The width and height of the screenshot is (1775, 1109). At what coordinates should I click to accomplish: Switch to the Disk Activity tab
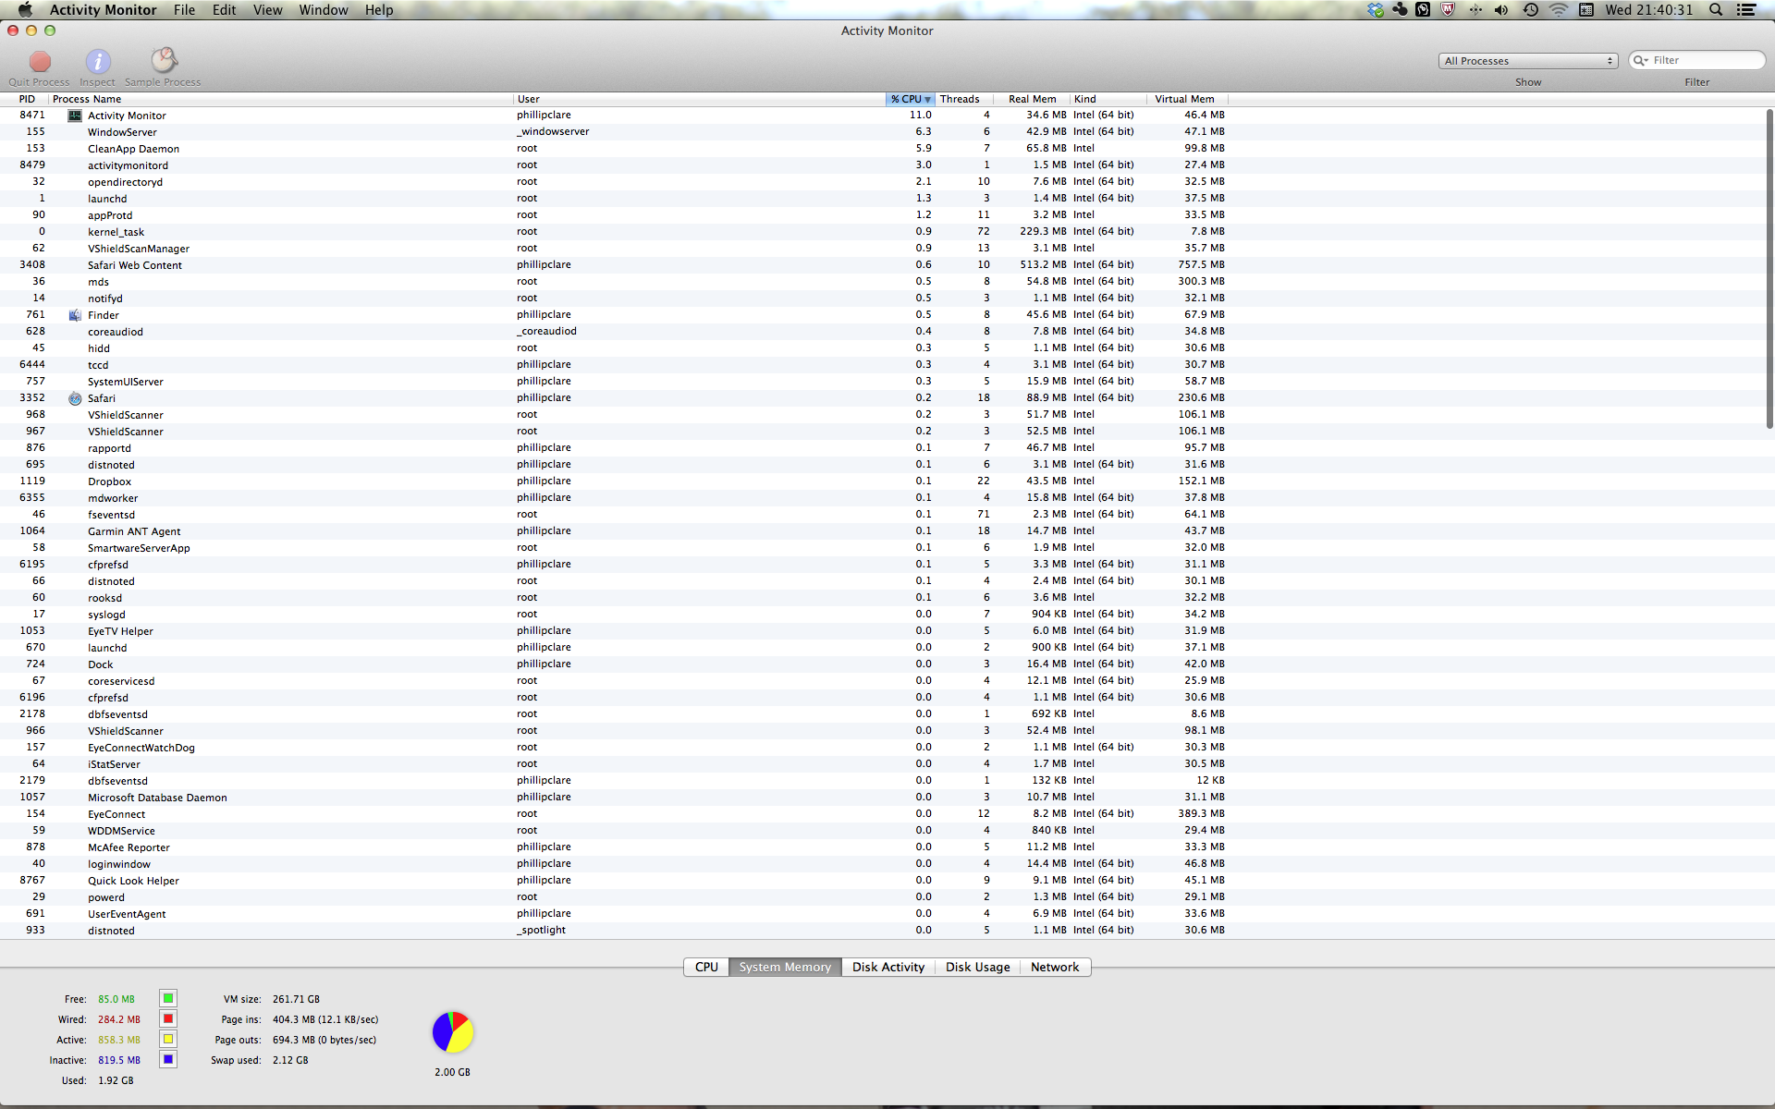[888, 967]
